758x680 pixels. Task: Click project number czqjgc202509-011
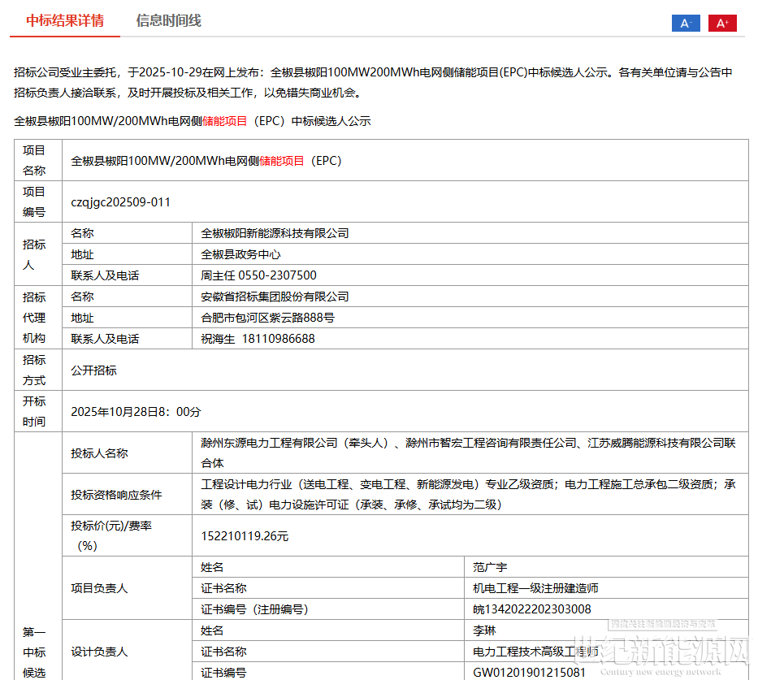tap(121, 202)
